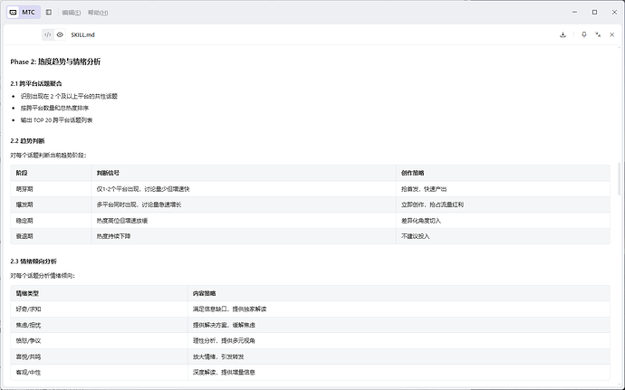Switch to source code view
Screen dimensions: 625x390
click(x=47, y=34)
